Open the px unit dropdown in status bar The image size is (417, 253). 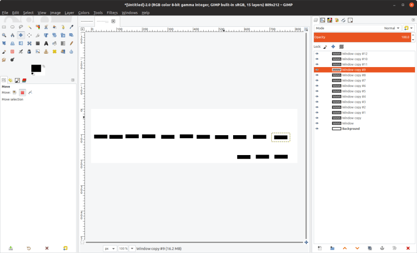(x=110, y=249)
